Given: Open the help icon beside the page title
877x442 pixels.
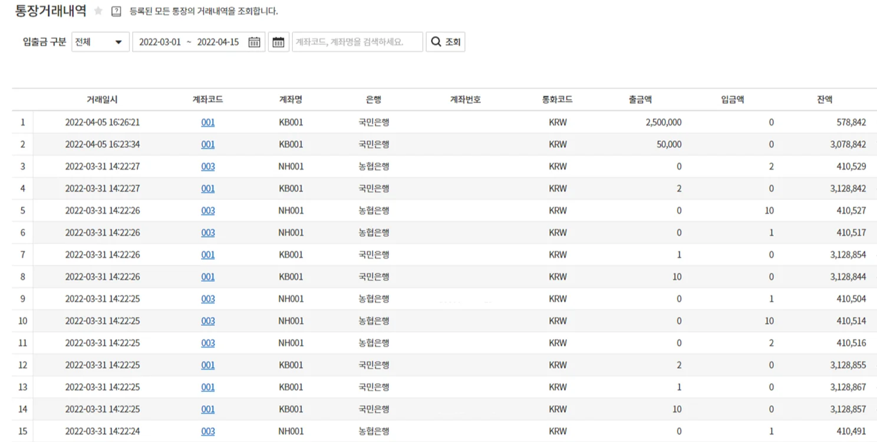Looking at the screenshot, I should point(117,11).
